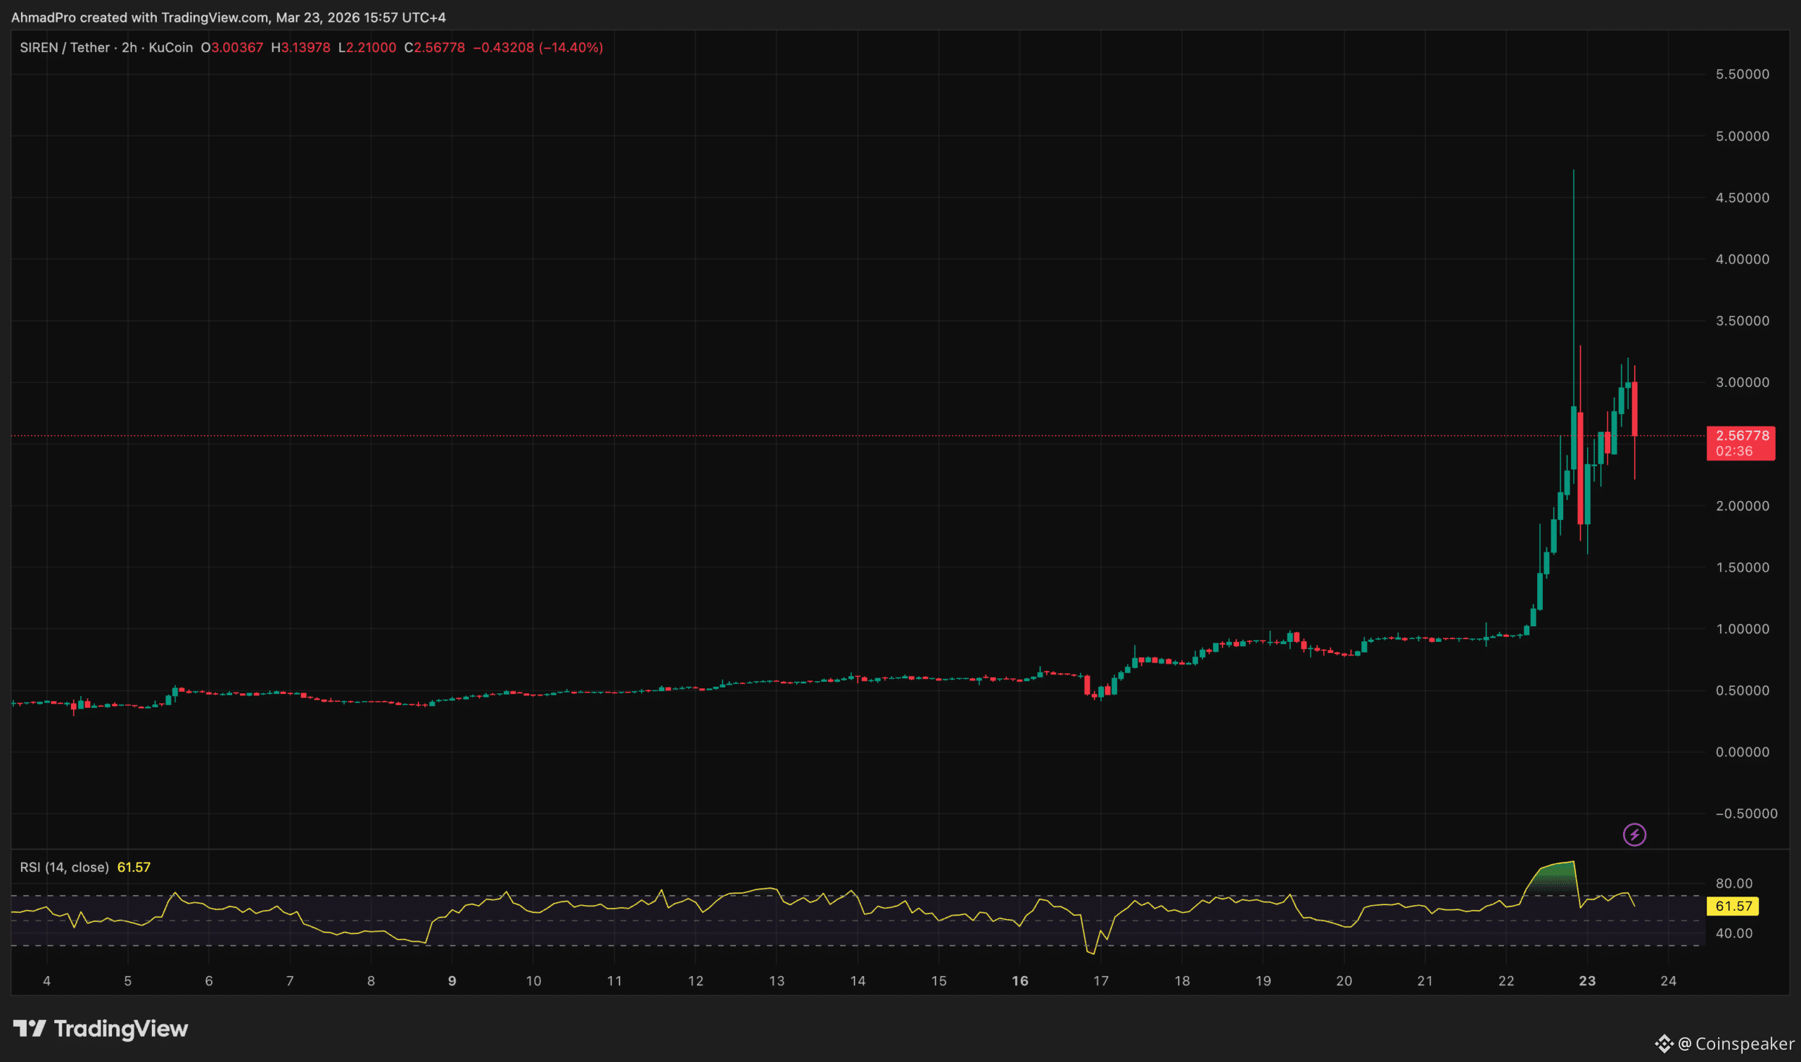Open the RSI (14, close) indicator legend
This screenshot has height=1062, width=1801.
coord(65,867)
